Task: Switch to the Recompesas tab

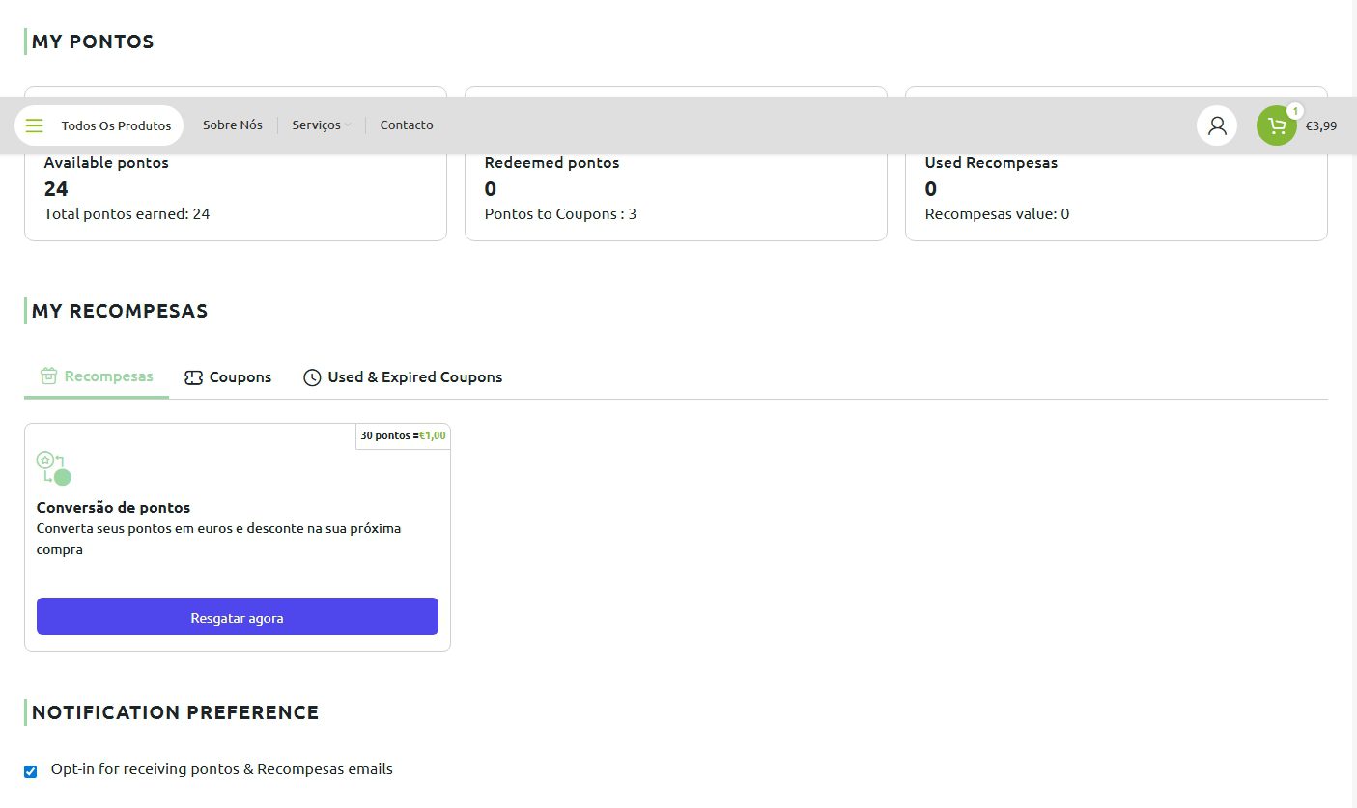Action: (x=97, y=376)
